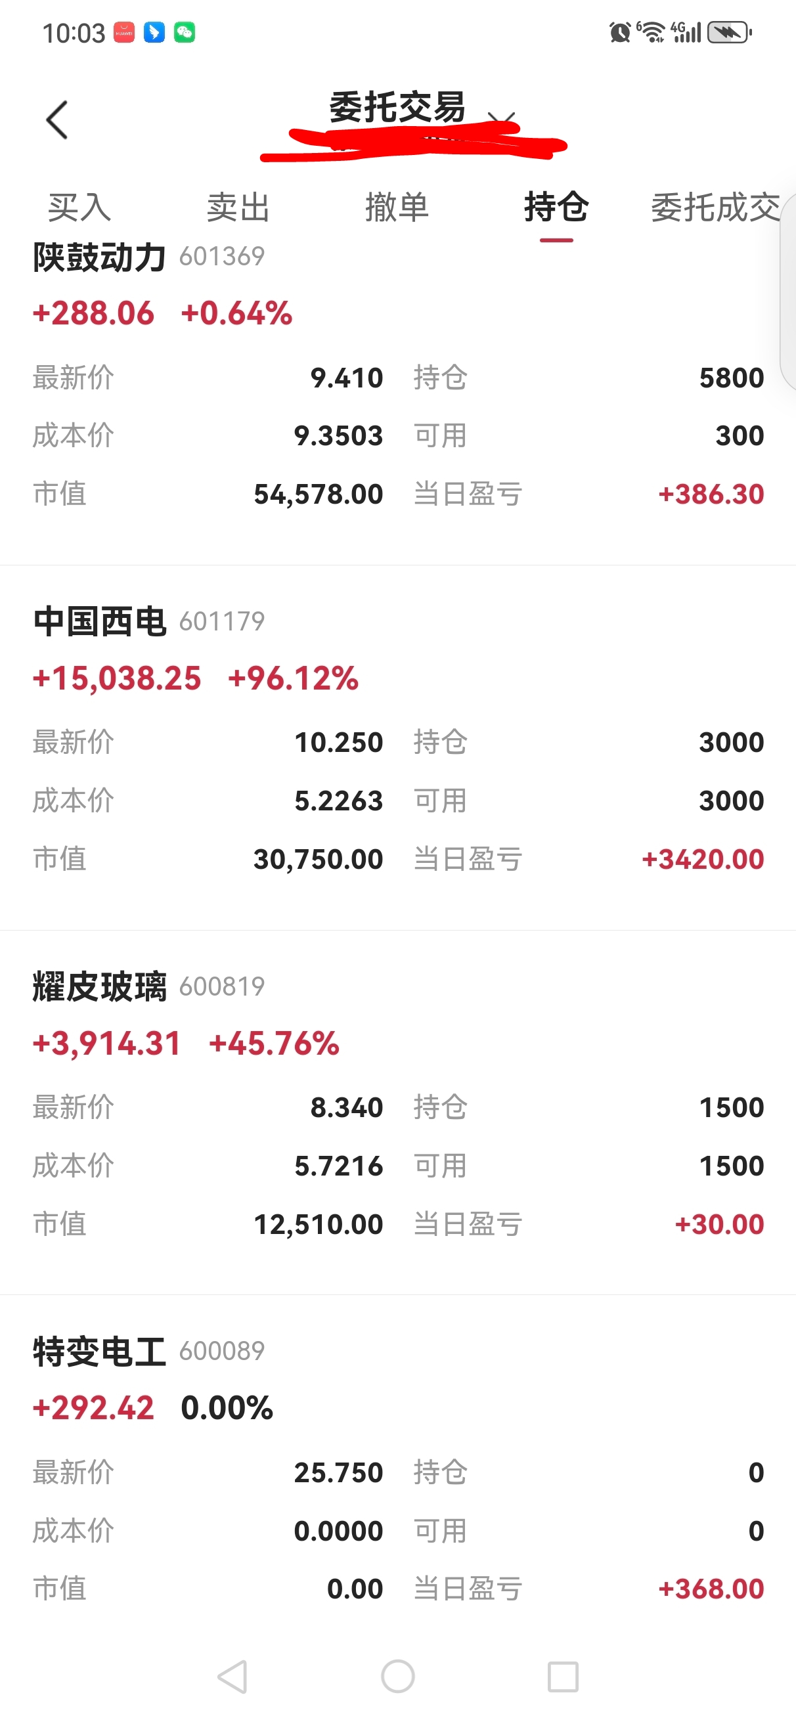796x1718 pixels.
Task: Tap the Android home circle button
Action: [x=397, y=1677]
